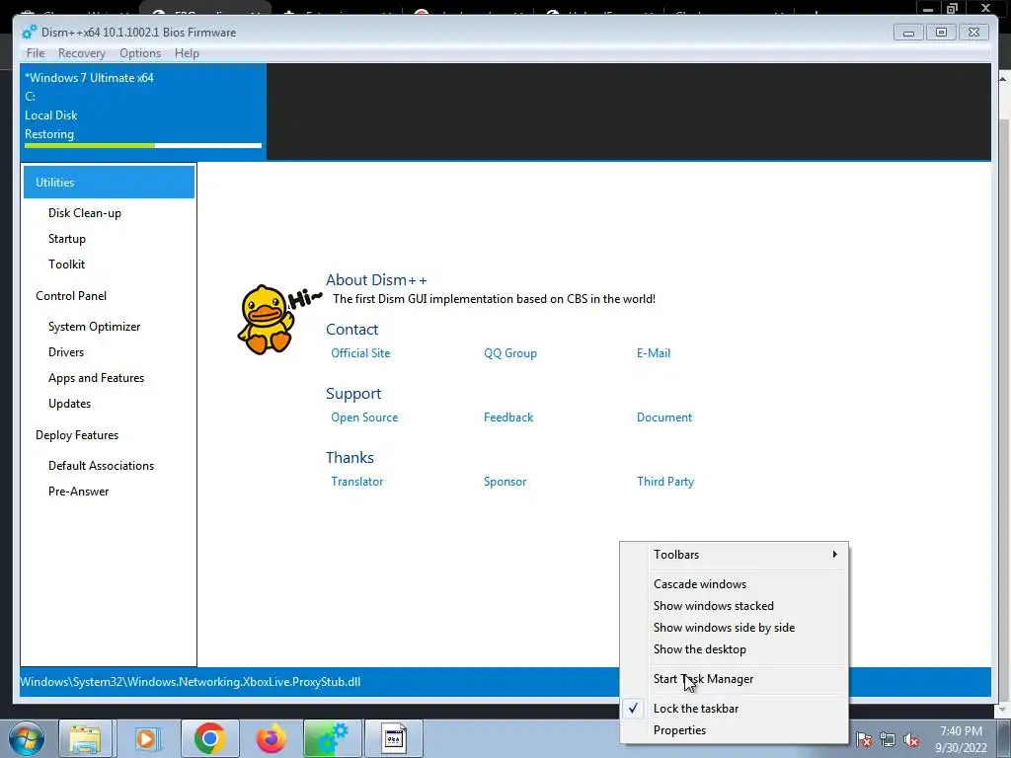The width and height of the screenshot is (1011, 758).
Task: Open the script file window taskbar icon
Action: [x=394, y=738]
